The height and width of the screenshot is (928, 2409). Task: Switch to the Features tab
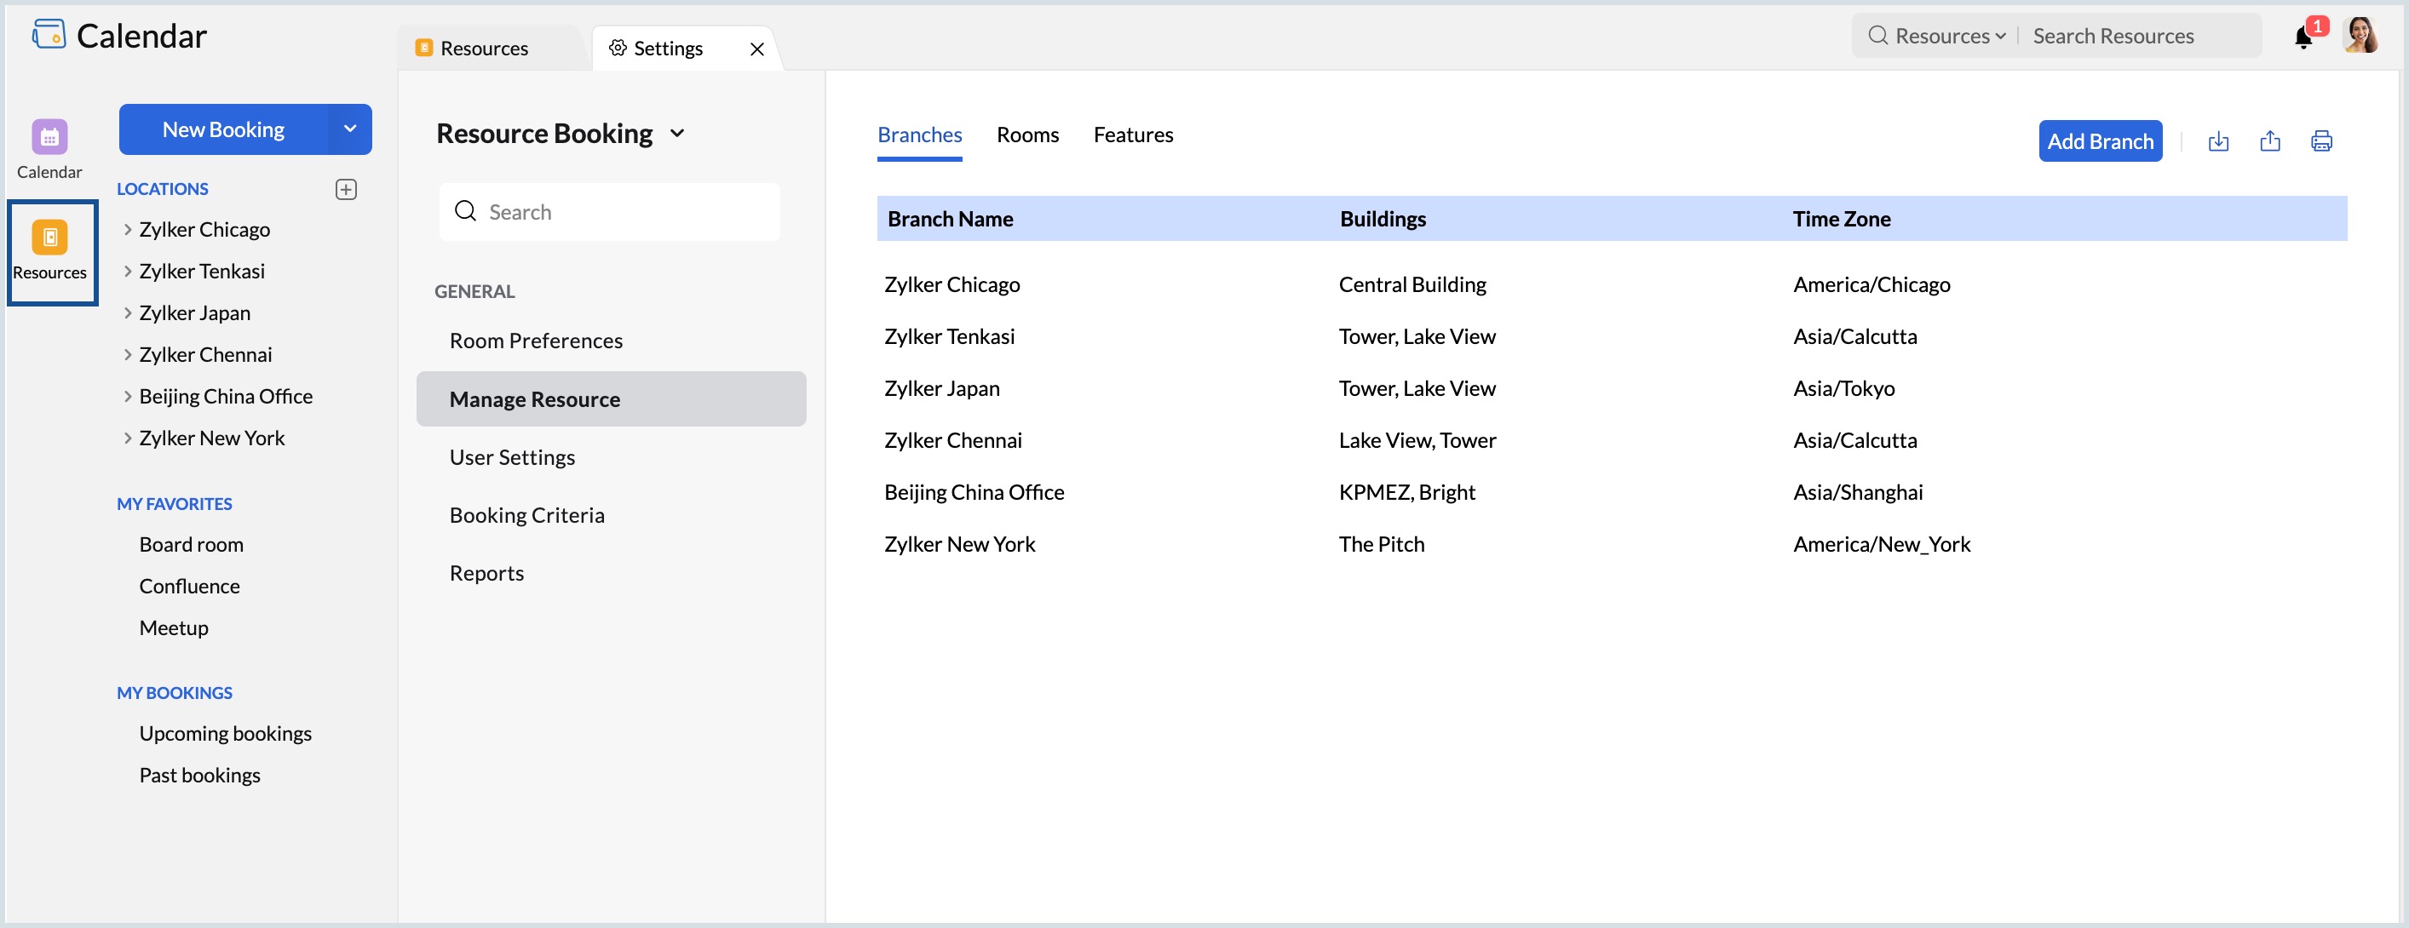[1132, 135]
